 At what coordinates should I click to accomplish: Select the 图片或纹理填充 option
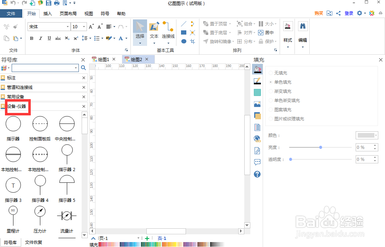286,119
